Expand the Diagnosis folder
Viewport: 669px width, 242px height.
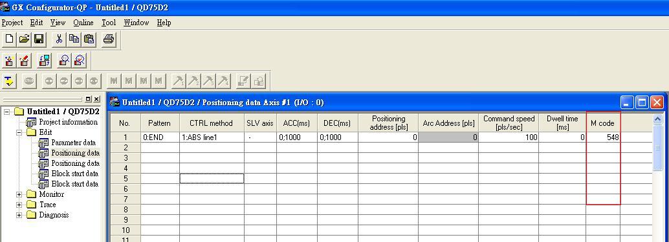tap(19, 215)
